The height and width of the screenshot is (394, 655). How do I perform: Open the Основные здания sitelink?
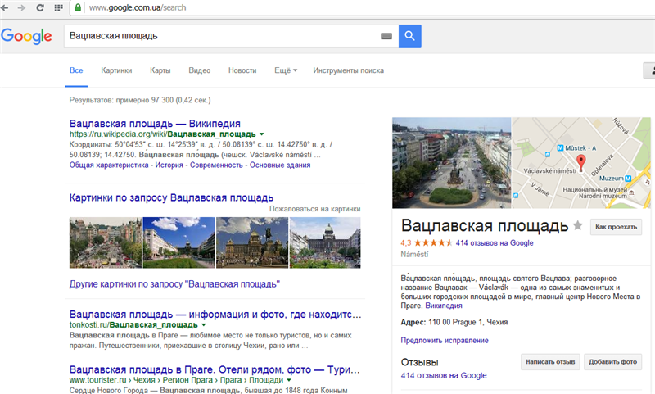280,165
